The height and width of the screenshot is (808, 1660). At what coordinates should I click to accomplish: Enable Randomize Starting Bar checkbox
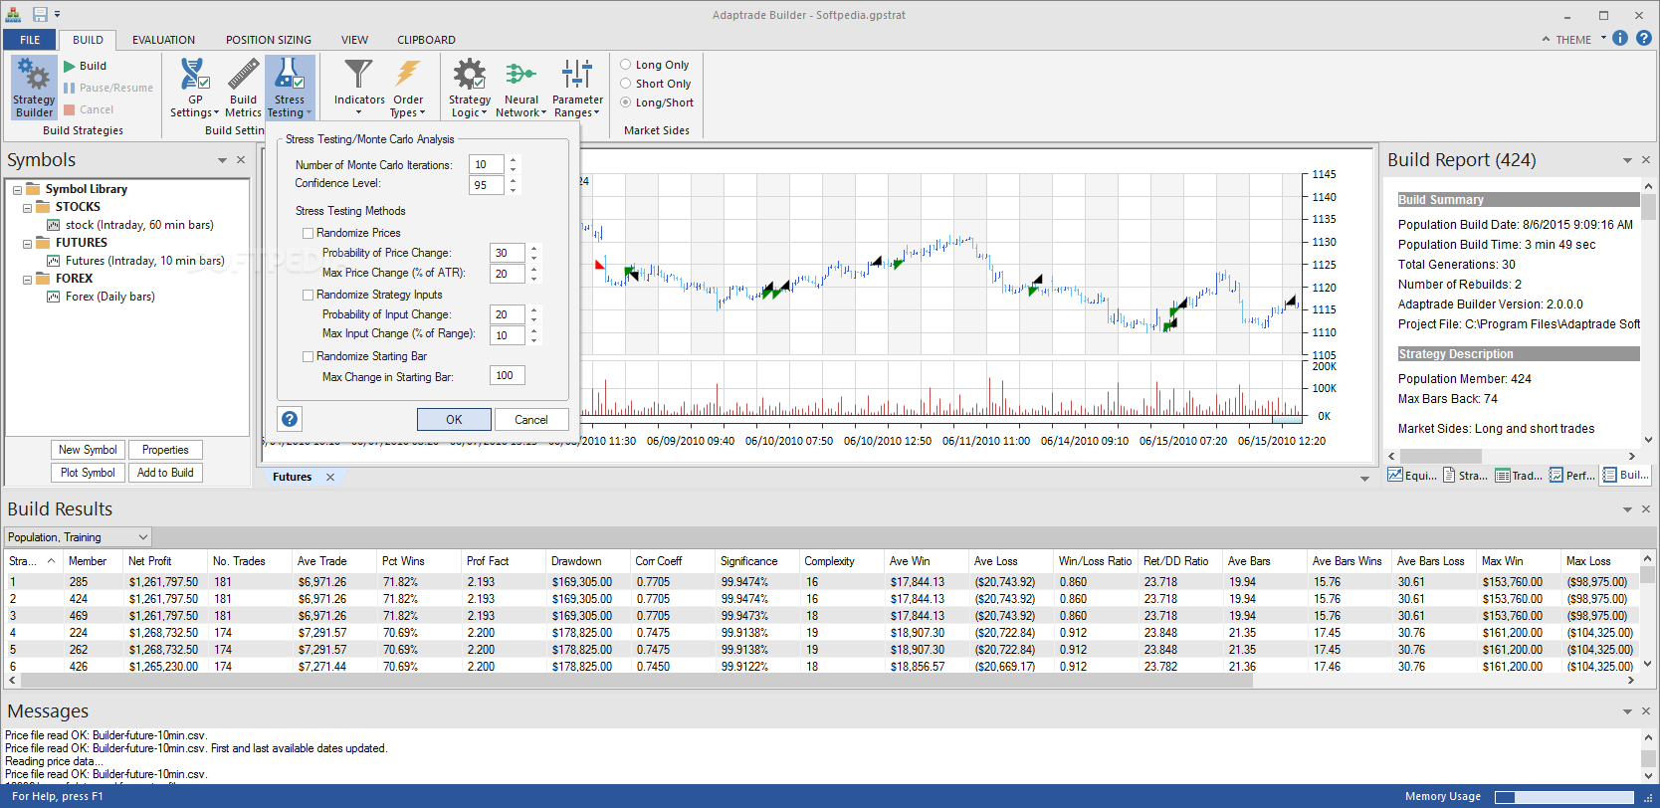[x=309, y=356]
